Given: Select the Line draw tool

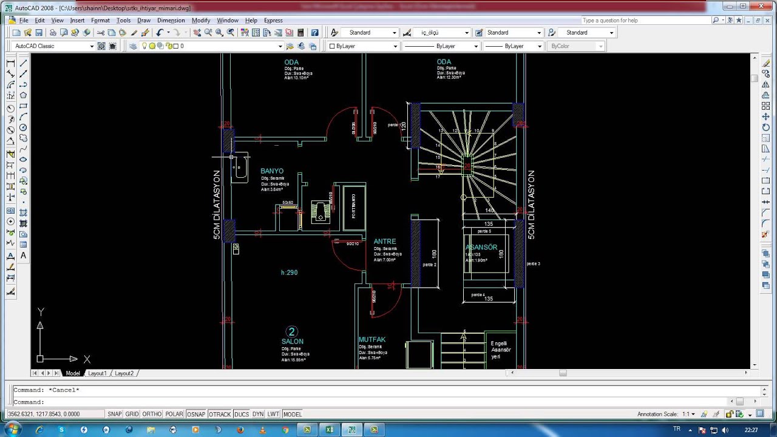Looking at the screenshot, I should pyautogui.click(x=23, y=63).
